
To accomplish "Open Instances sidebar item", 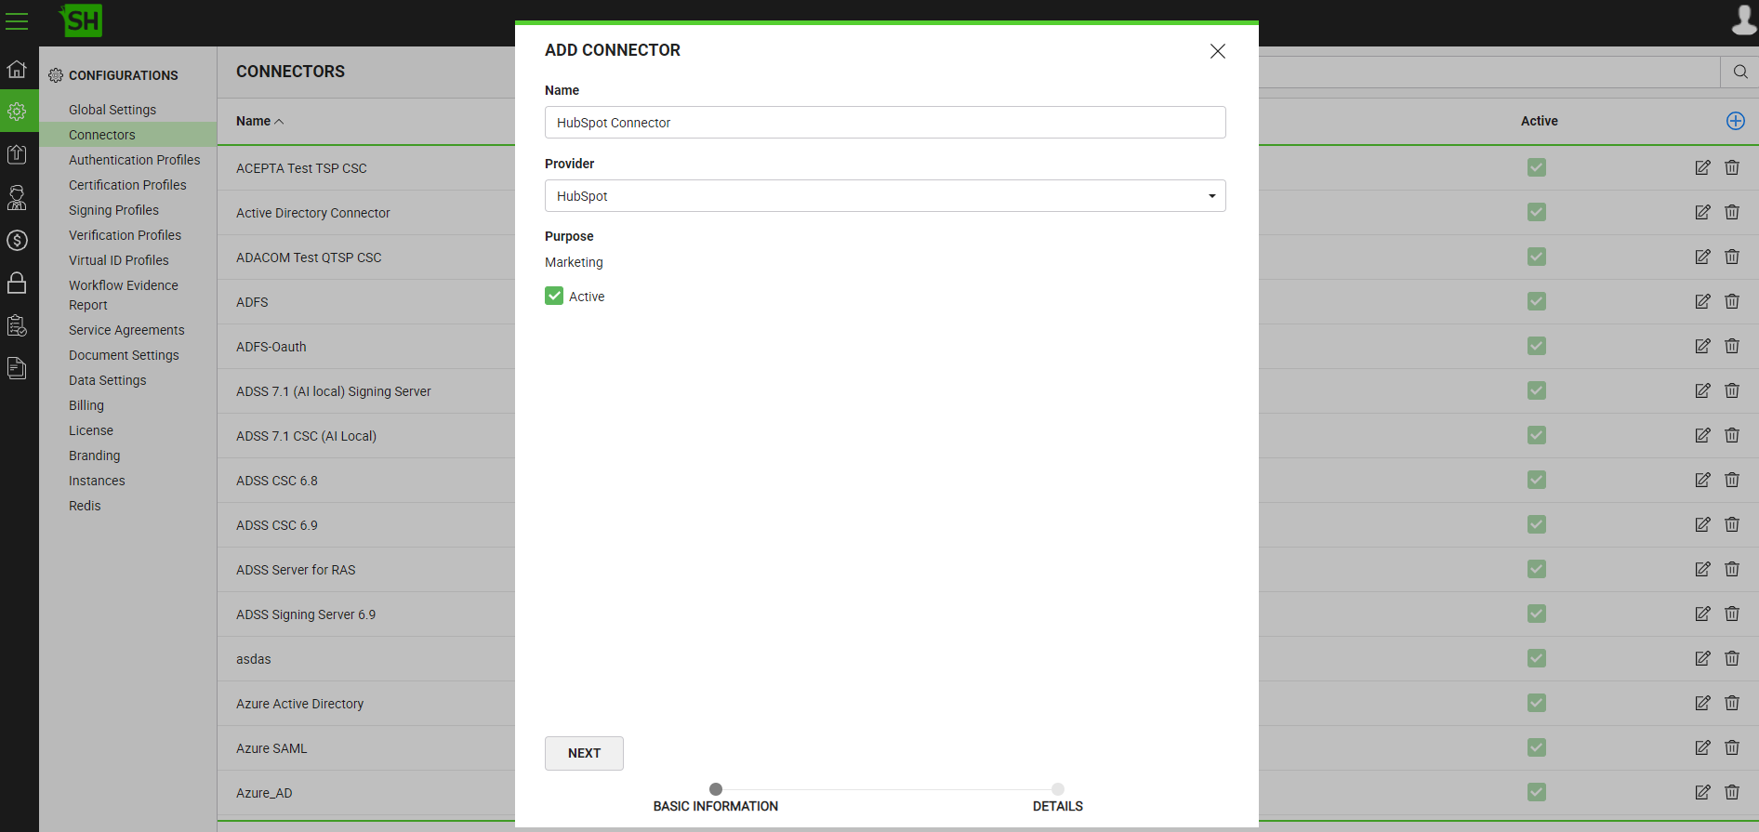I will (97, 481).
